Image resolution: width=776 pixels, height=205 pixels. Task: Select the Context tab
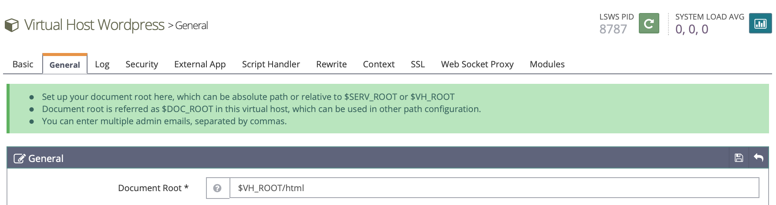(x=378, y=64)
